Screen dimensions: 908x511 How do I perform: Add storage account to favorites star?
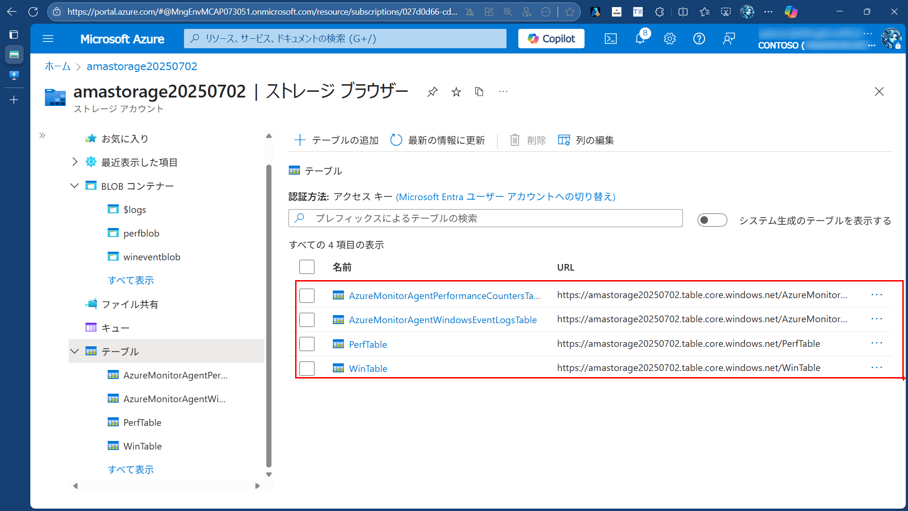tap(456, 92)
